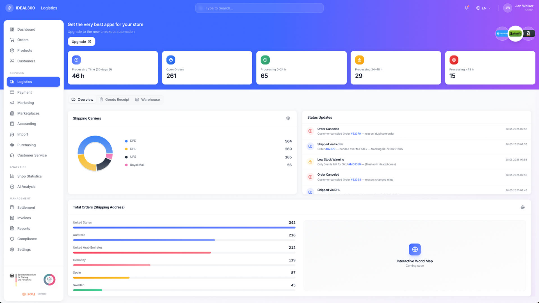Click the shipping carriers donut chart
This screenshot has width=539, height=303.
[x=95, y=153]
